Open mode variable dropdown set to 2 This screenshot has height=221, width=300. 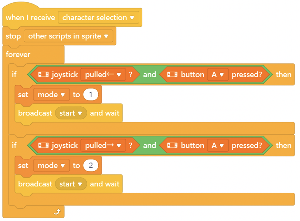point(51,165)
